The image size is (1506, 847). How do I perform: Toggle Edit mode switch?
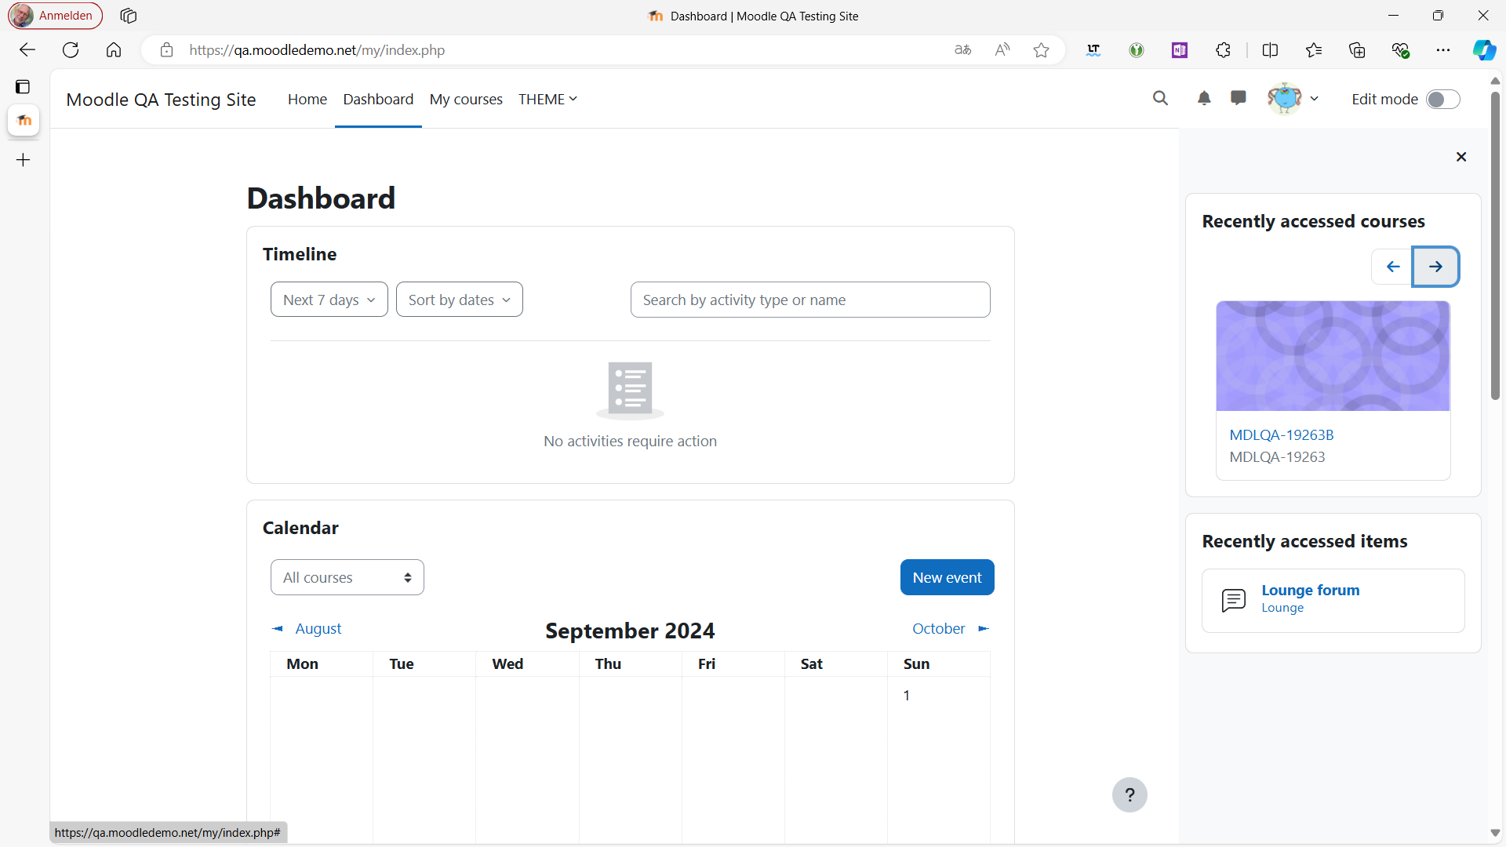tap(1442, 100)
